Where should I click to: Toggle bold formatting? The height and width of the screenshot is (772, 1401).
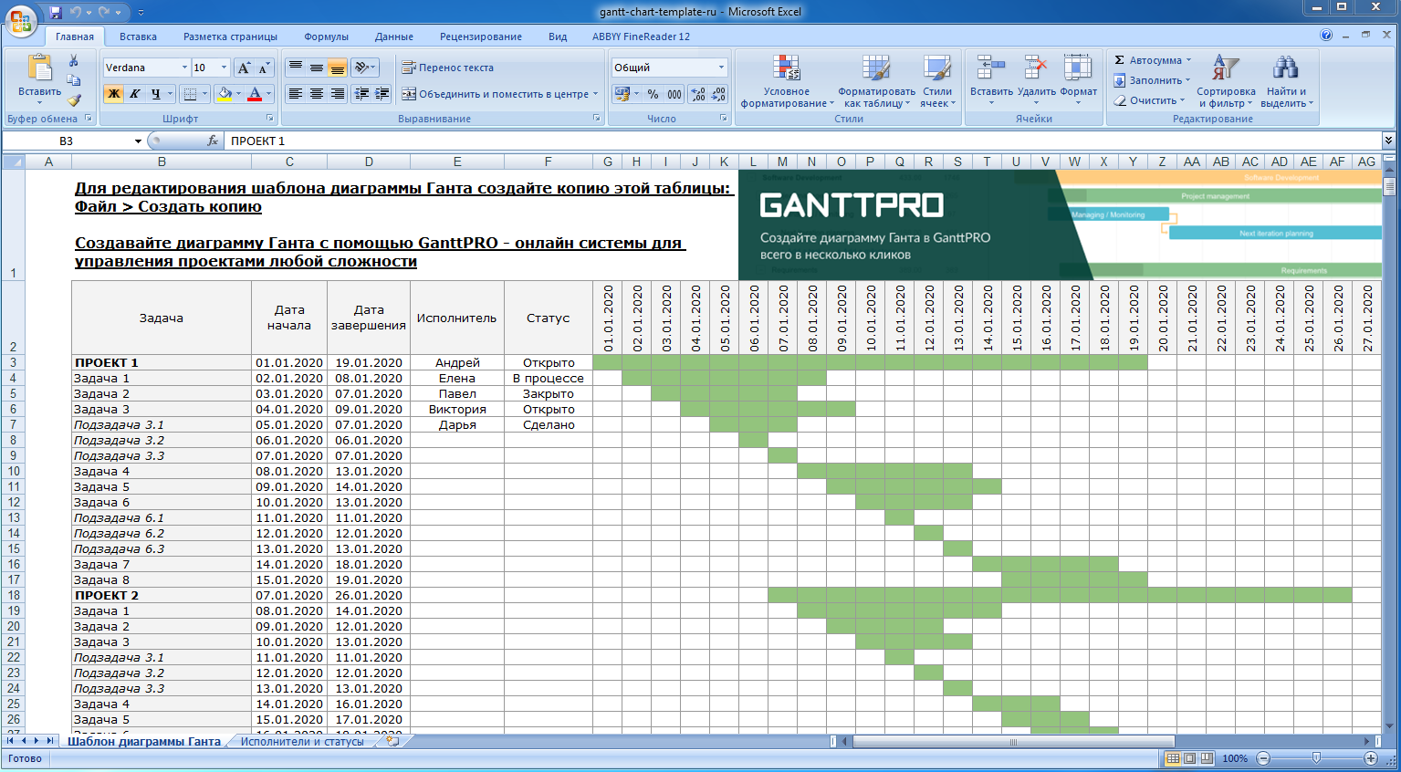(113, 93)
